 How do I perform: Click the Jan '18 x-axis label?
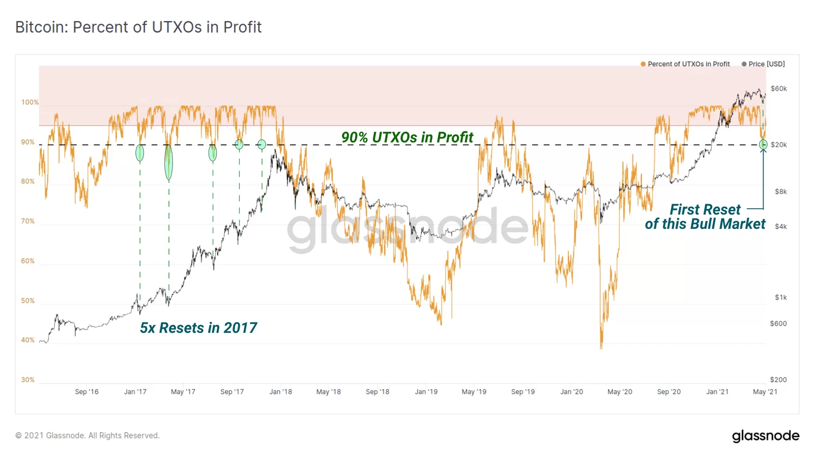(x=281, y=392)
